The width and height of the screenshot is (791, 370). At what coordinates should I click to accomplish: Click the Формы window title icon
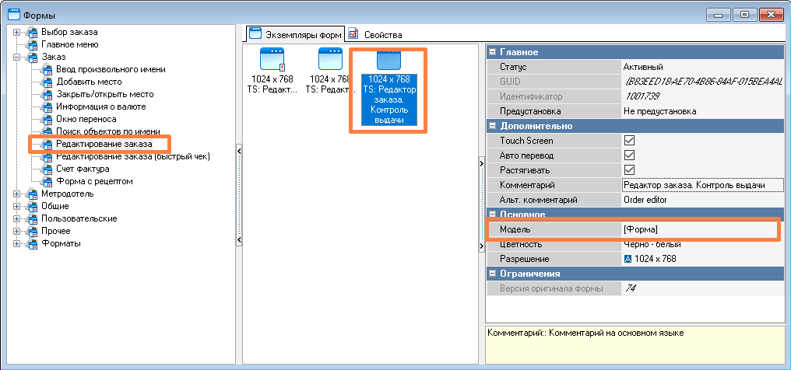(13, 12)
